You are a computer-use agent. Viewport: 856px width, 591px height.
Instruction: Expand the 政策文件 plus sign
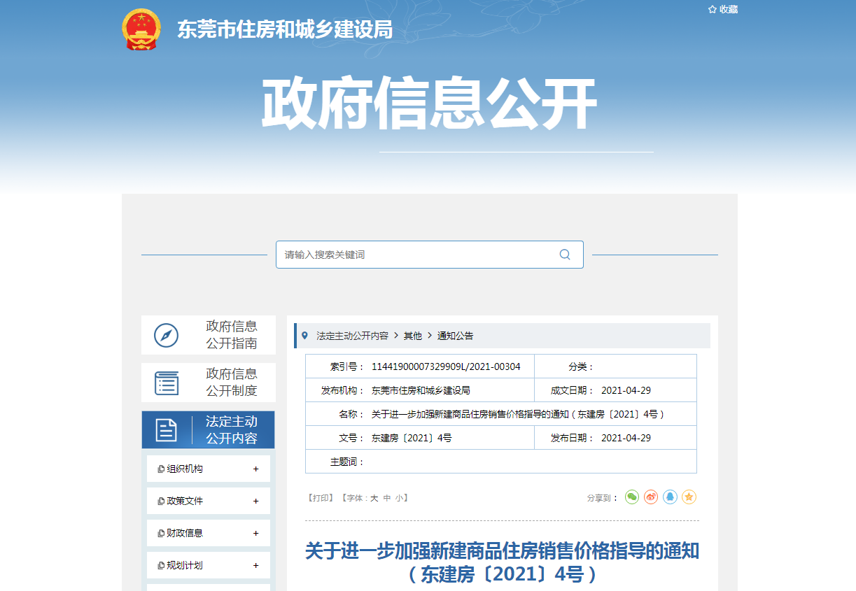pyautogui.click(x=256, y=501)
